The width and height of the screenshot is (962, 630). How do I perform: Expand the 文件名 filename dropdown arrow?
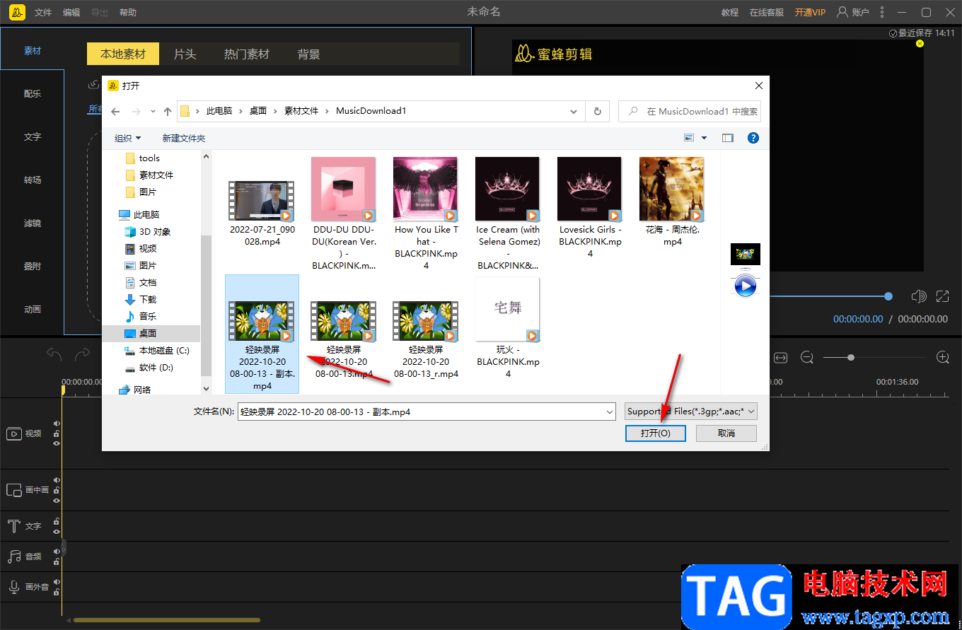pyautogui.click(x=610, y=412)
